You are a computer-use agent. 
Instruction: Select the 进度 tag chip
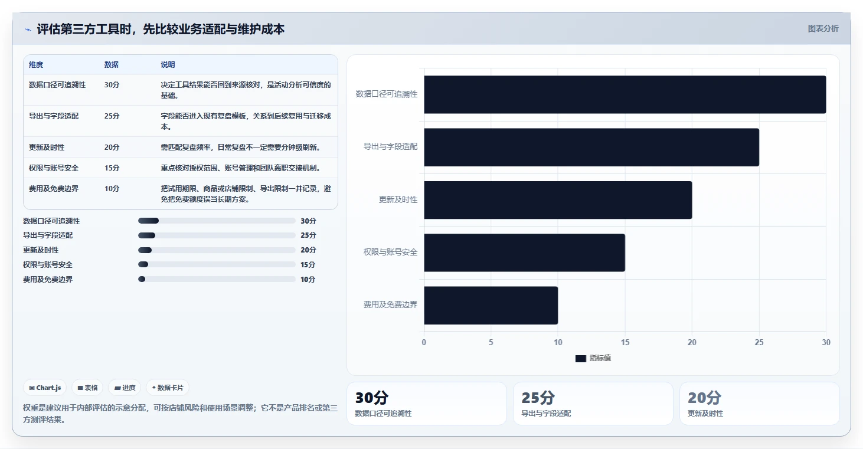(125, 388)
